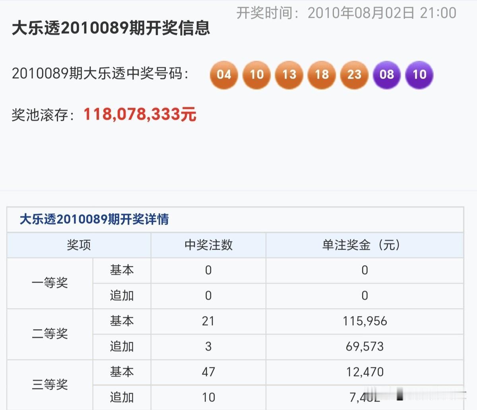Select the orange ball numbered 04
Screen dimensions: 477x410
[x=224, y=75]
